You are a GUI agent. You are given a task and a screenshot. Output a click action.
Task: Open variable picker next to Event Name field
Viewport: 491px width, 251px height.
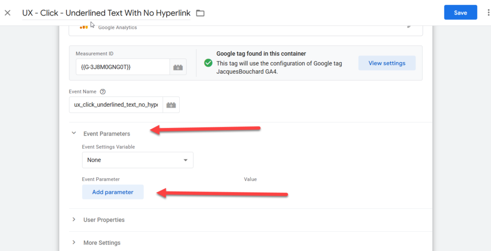point(171,105)
